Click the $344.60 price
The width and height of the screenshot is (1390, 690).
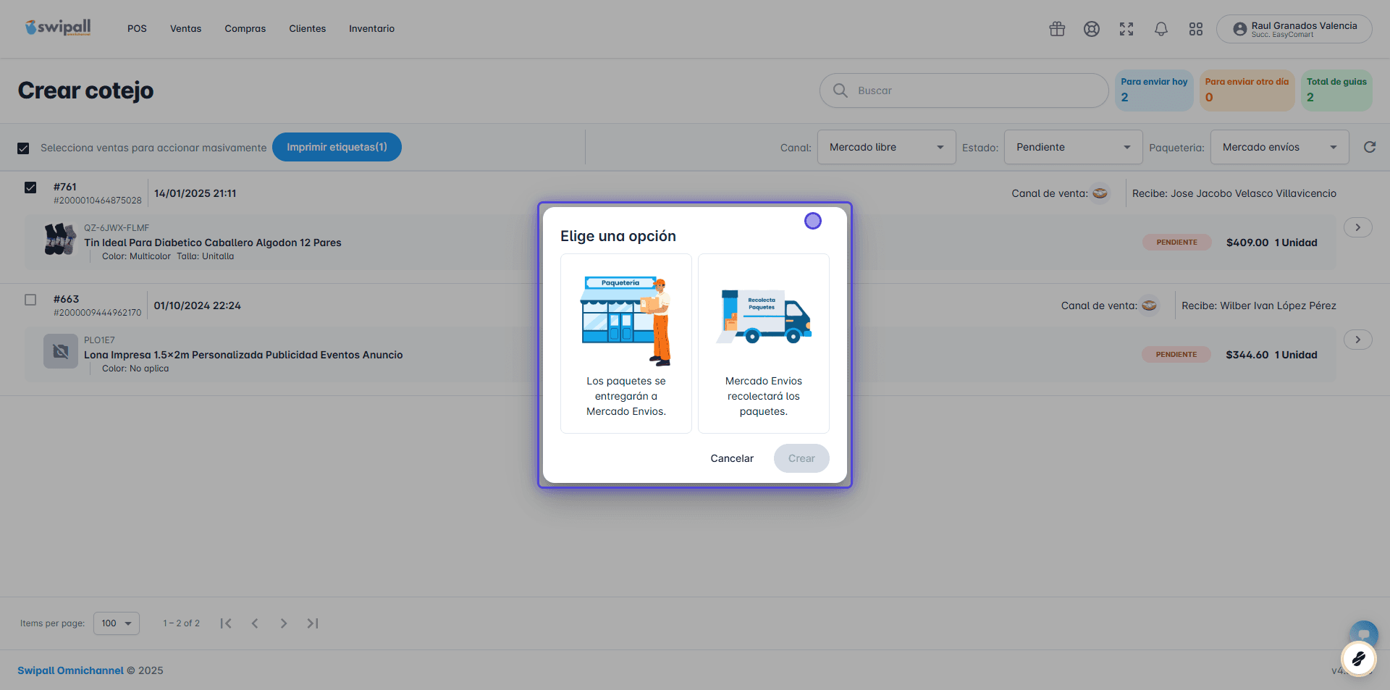[1247, 355]
